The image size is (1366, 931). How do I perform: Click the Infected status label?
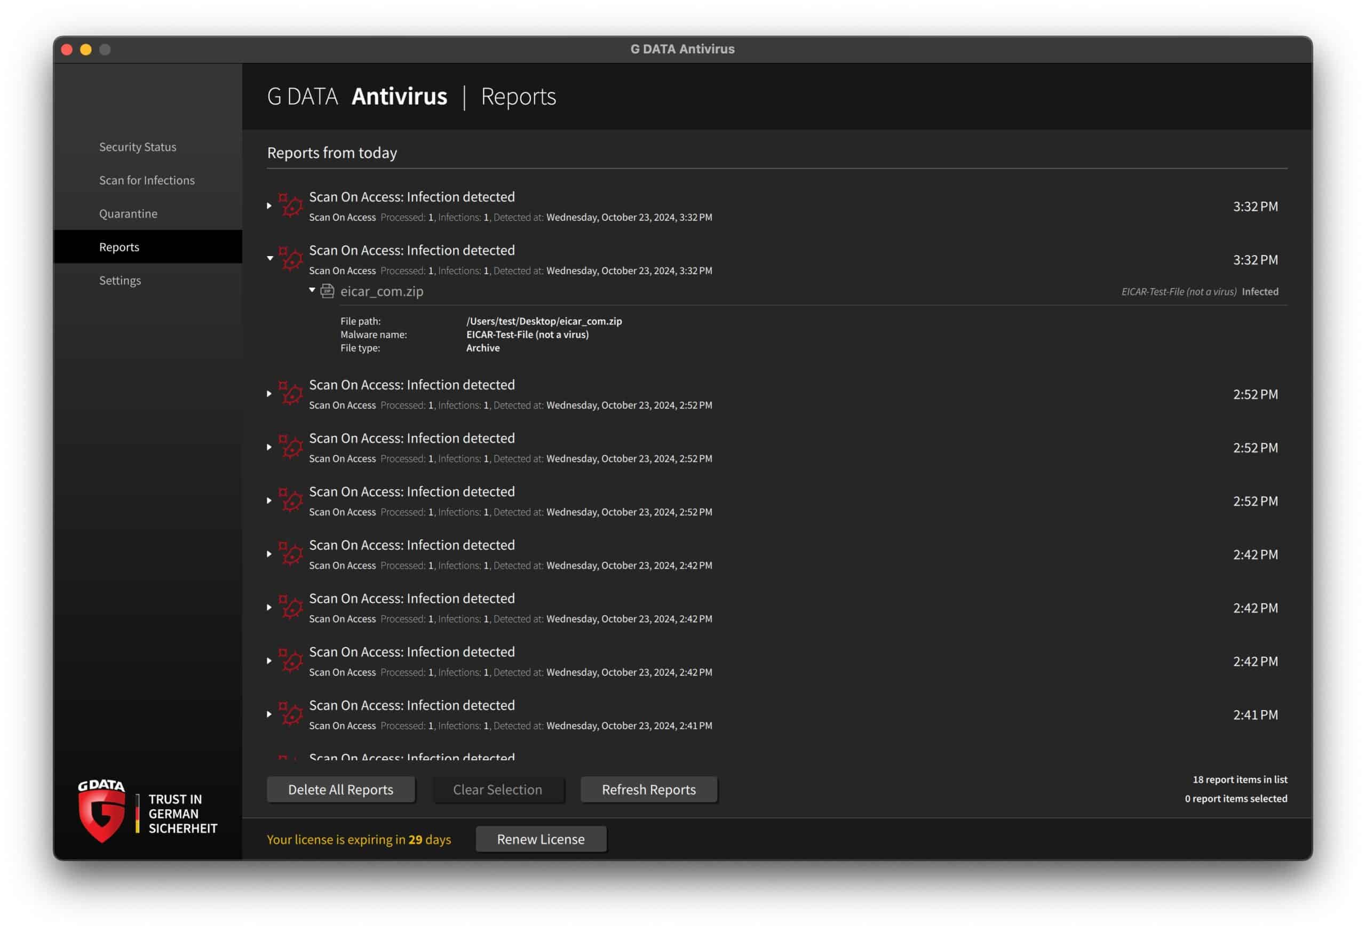point(1260,291)
